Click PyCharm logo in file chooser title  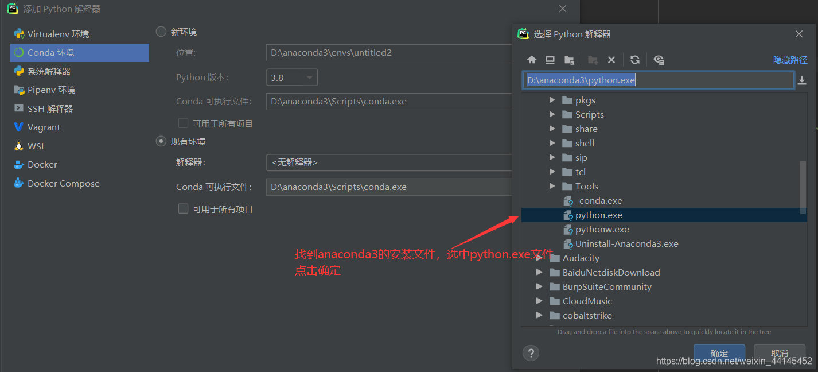pos(523,34)
